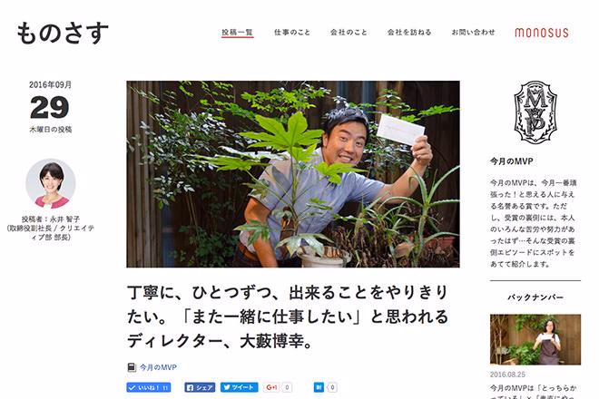The image size is (599, 399).
Task: Open the 仕事のこと menu item
Action: (x=292, y=33)
